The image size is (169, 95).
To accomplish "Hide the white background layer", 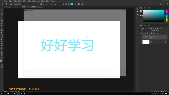I will [141, 42].
